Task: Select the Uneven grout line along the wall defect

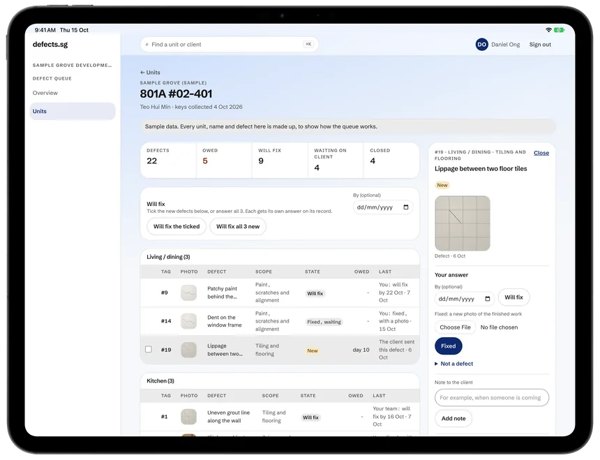Action: coord(228,416)
